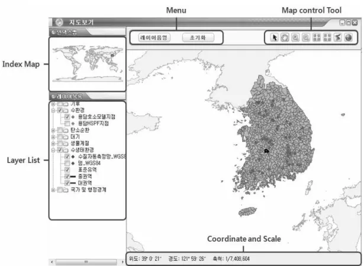Uncheck the 대권역 layer checkbox
The height and width of the screenshot is (266, 364).
(x=67, y=183)
